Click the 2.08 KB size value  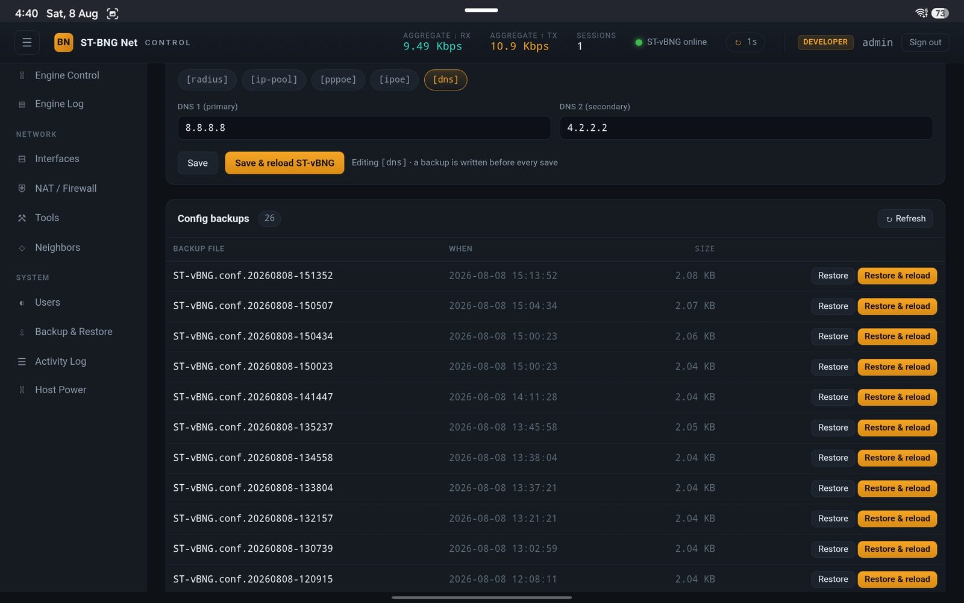coord(695,276)
